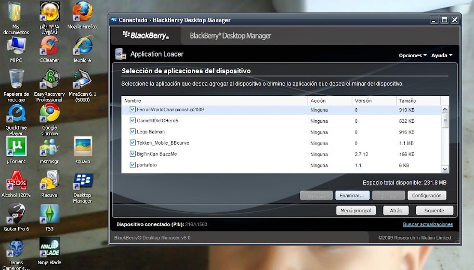Open the Ayuda dropdown menu
Image resolution: width=474 pixels, height=270 pixels.
(x=442, y=55)
